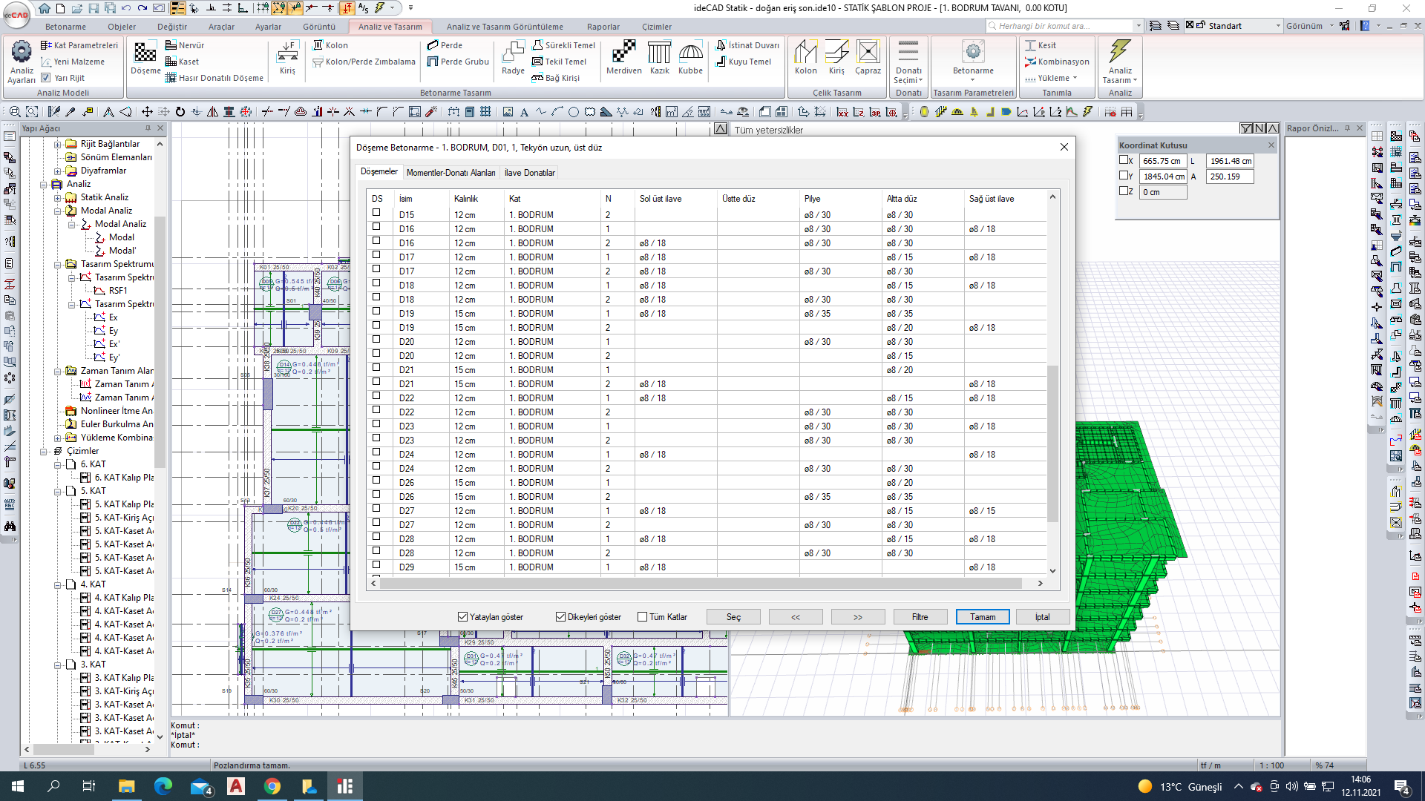Check the DS box for row D15 N 2
Viewport: 1425px width, 801px height.
coord(376,213)
